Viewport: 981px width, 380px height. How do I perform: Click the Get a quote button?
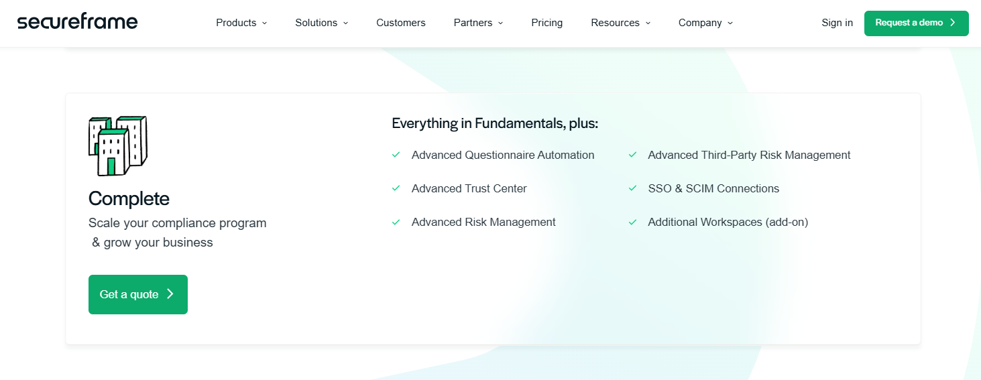click(138, 294)
